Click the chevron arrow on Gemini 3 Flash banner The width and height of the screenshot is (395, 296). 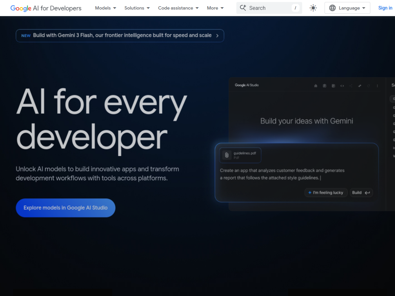point(217,36)
